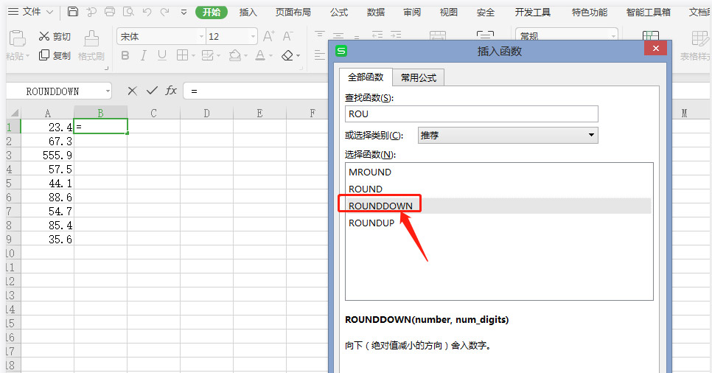Select cell with value 555.9

(x=47, y=155)
